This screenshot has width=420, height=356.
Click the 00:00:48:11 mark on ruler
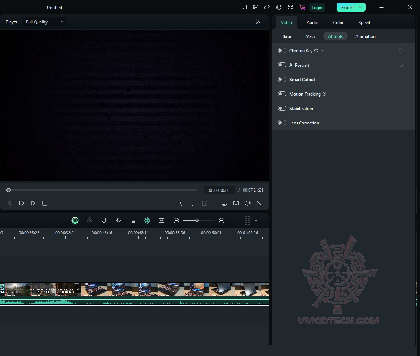pos(138,233)
